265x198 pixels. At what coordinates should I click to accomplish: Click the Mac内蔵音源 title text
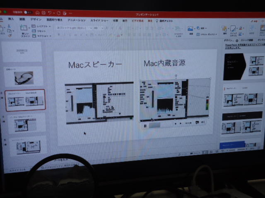click(164, 63)
